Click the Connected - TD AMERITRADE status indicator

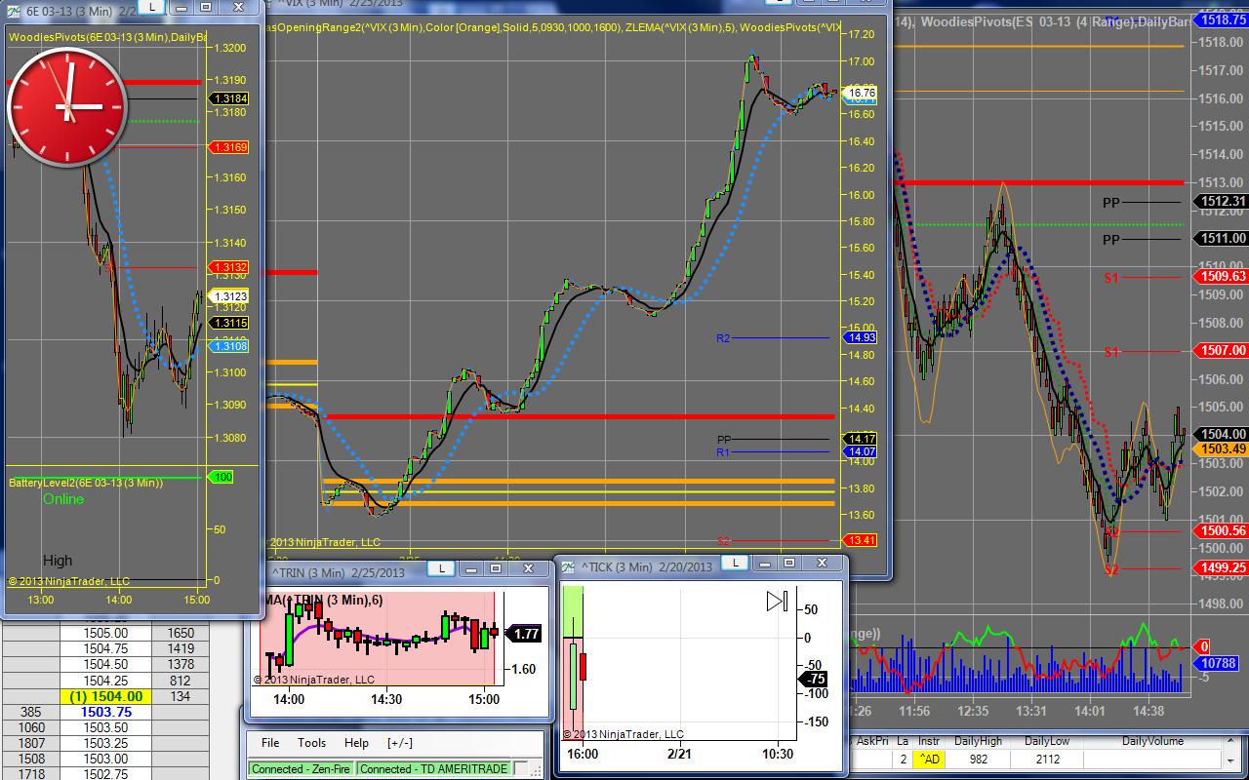pos(433,768)
